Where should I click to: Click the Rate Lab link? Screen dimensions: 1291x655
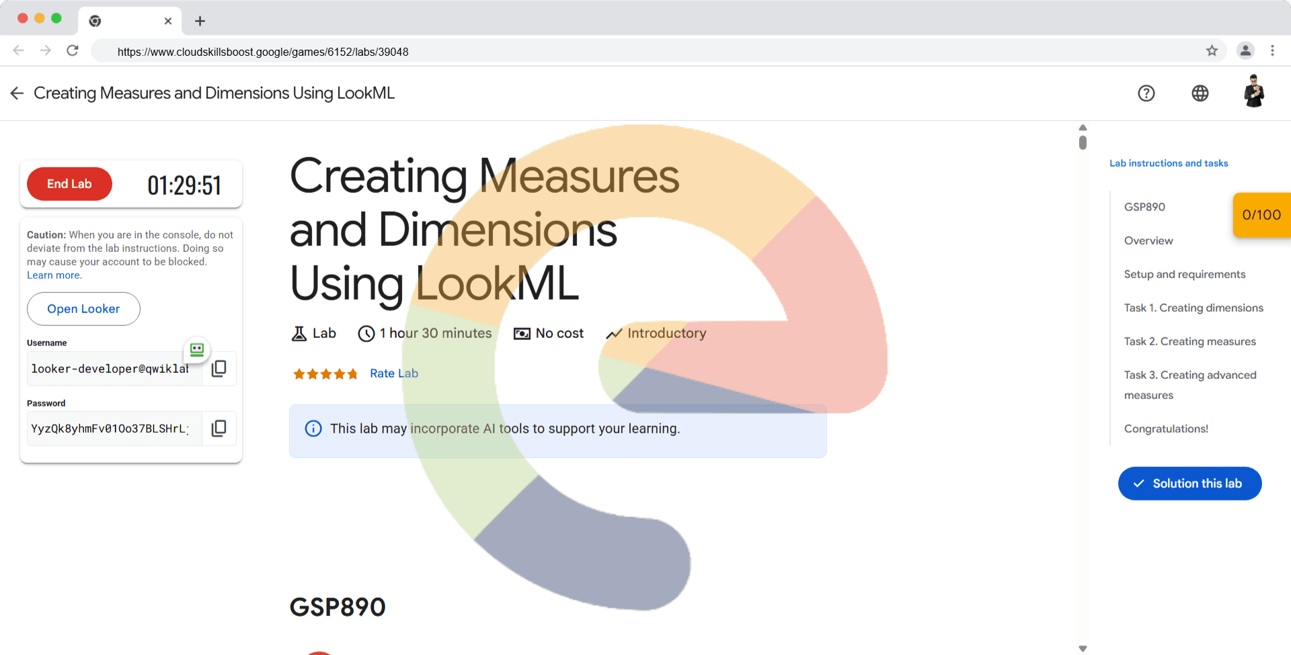click(393, 374)
